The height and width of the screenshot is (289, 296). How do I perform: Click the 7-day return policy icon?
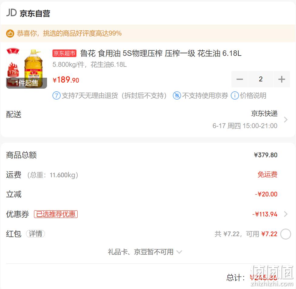56,96
